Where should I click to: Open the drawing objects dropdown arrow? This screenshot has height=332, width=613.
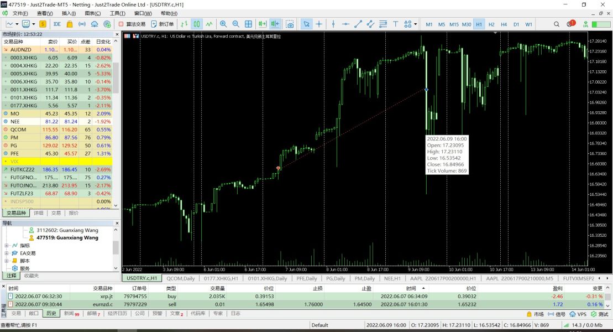pos(415,24)
